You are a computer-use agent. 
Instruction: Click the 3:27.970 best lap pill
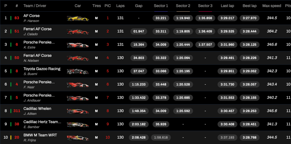(x=250, y=18)
